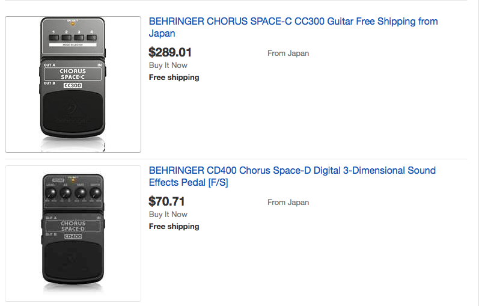Click Free shipping text on the CD400 listing
Screen dimensions: 479x306
coord(174,227)
